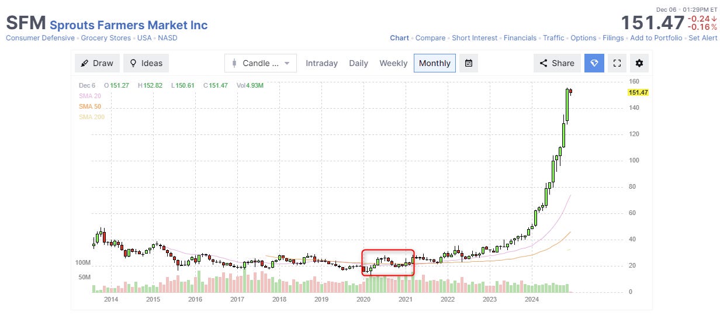The height and width of the screenshot is (315, 720).
Task: Toggle the SMA 200 indicator label
Action: (x=92, y=117)
